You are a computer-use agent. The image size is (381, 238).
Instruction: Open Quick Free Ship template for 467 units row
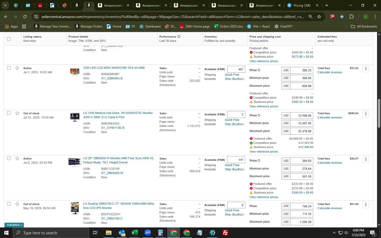234,77
